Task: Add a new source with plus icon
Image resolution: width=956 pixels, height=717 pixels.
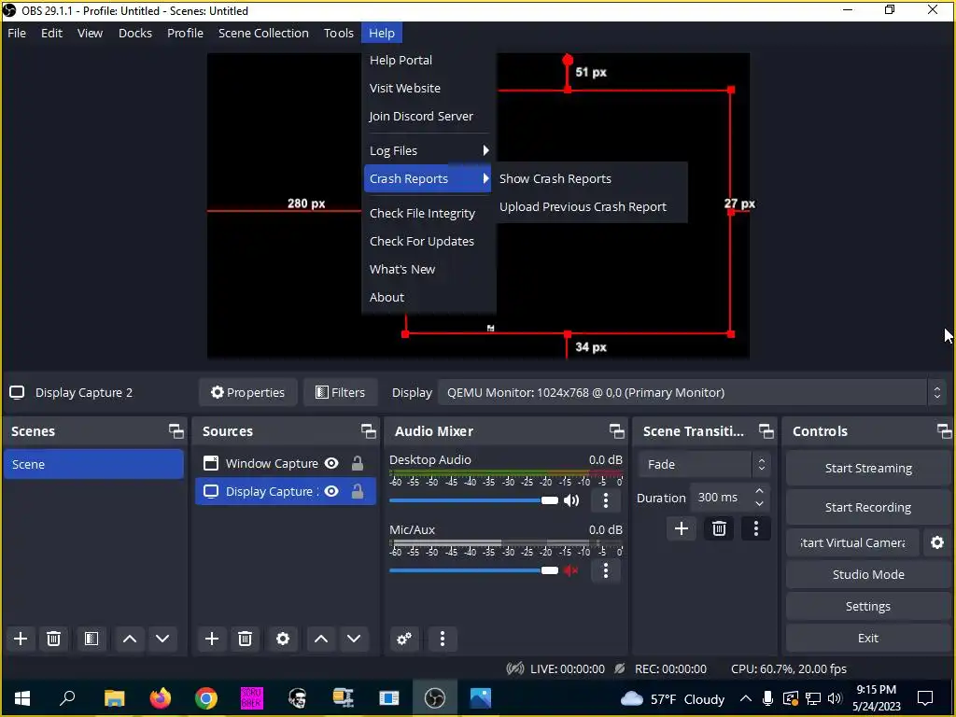Action: coord(212,639)
